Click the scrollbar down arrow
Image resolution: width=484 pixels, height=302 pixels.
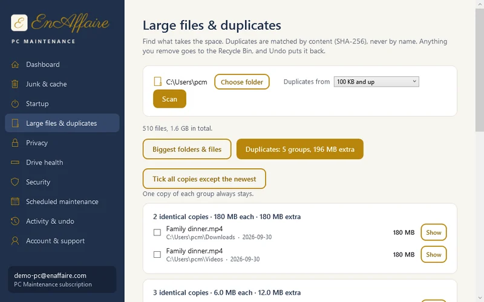point(479,298)
